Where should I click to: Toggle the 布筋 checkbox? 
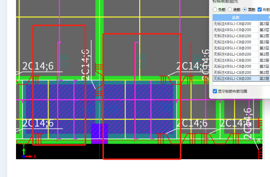[x=260, y=10]
